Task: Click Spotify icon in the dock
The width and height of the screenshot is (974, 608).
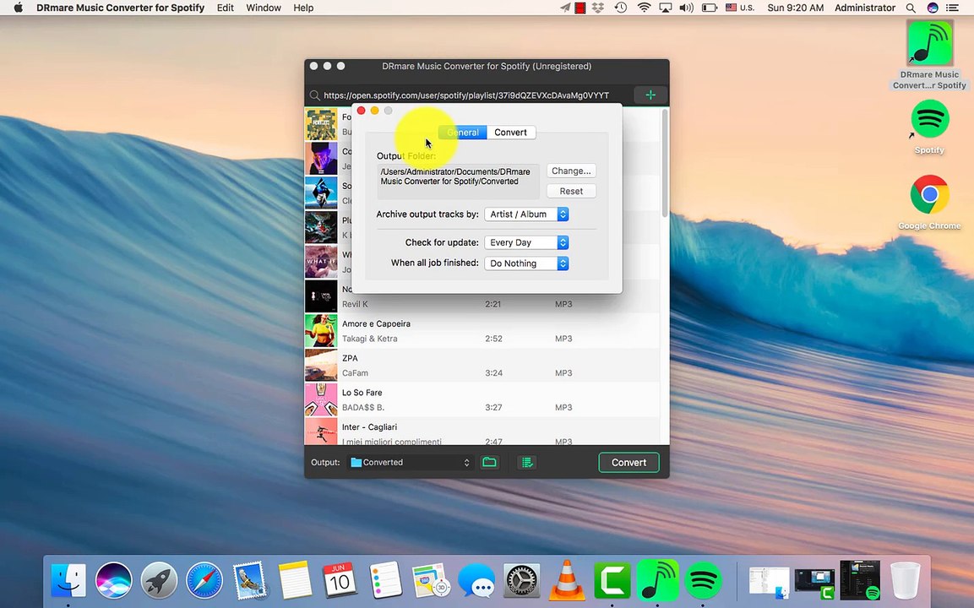Action: [703, 580]
